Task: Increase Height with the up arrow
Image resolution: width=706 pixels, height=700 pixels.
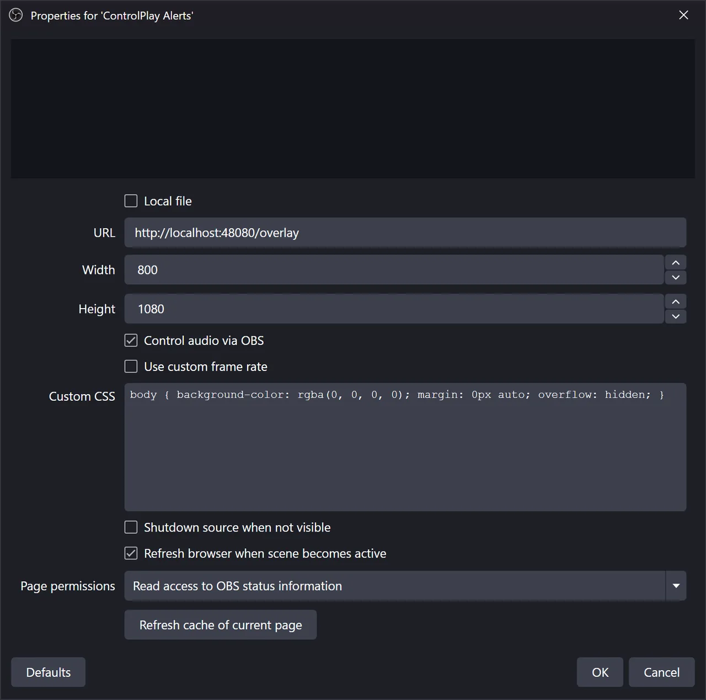Action: click(676, 301)
